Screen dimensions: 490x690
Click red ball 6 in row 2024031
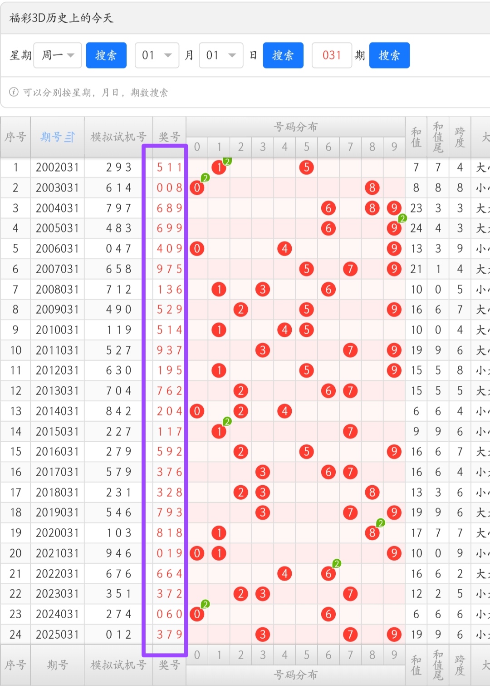point(328,614)
